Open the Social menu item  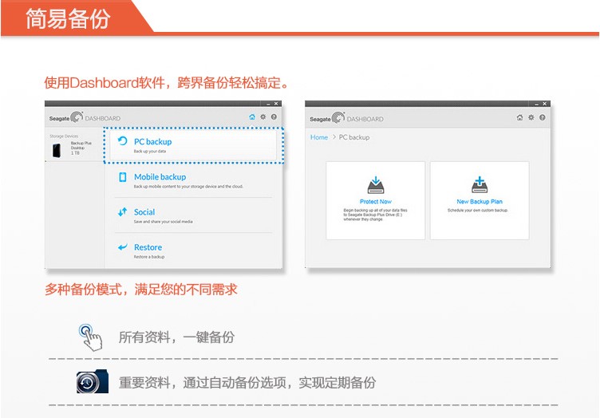pyautogui.click(x=193, y=215)
